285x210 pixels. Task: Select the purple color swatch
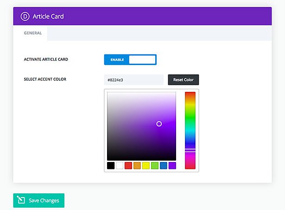(x=172, y=165)
